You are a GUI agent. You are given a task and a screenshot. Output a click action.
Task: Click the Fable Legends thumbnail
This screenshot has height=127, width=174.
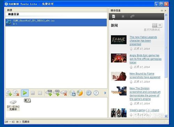(119, 40)
